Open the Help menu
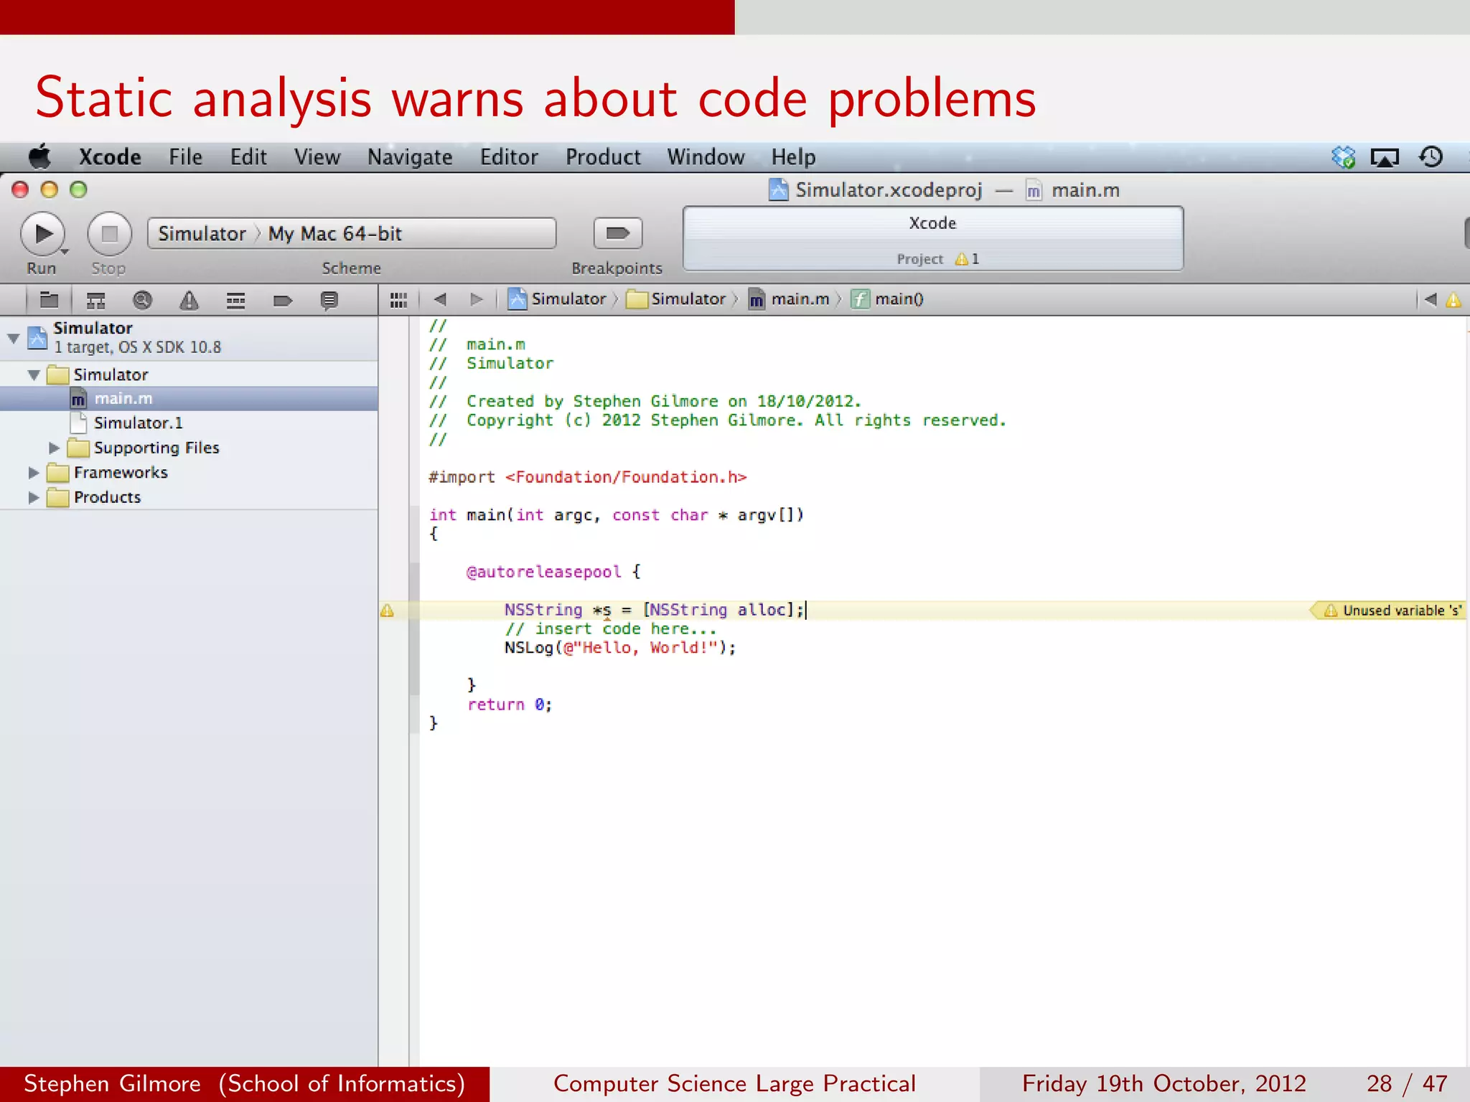 (x=793, y=157)
